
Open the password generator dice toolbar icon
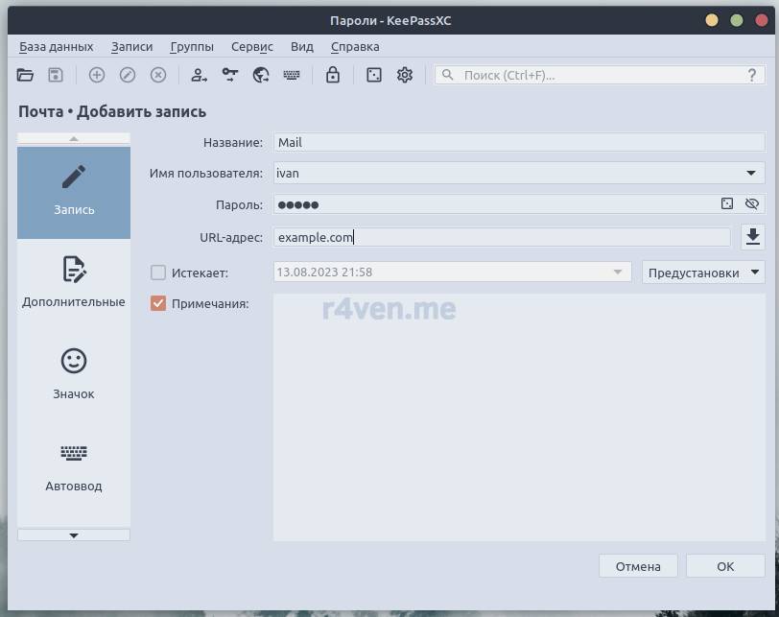point(374,75)
